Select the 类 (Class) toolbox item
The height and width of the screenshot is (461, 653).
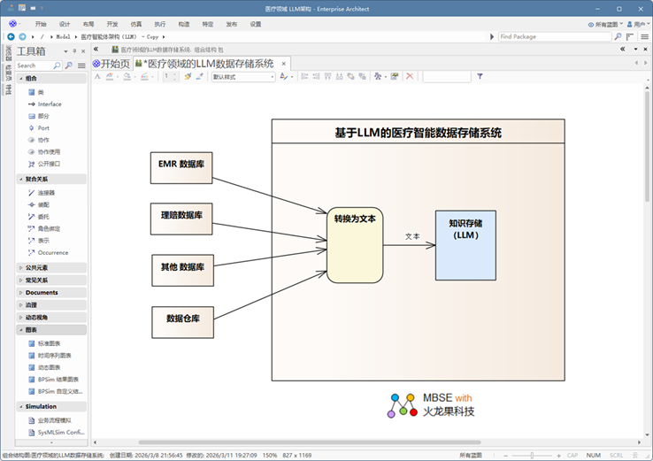pos(41,92)
